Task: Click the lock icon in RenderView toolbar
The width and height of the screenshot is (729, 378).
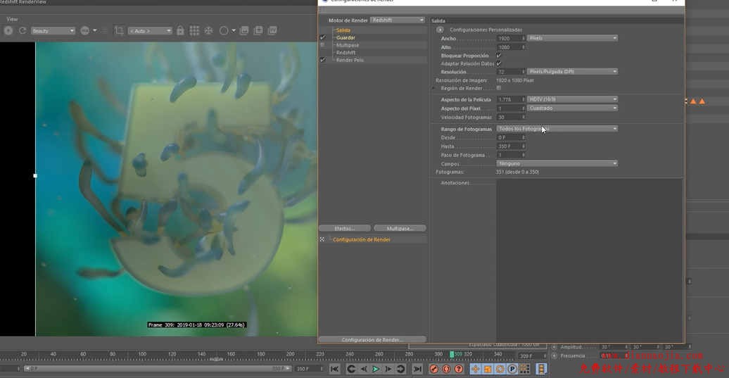Action: 180,31
